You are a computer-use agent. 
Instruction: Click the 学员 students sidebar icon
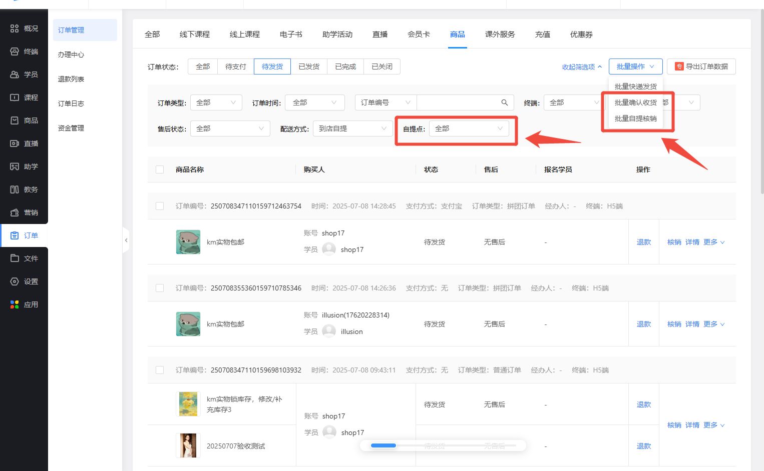tap(15, 74)
